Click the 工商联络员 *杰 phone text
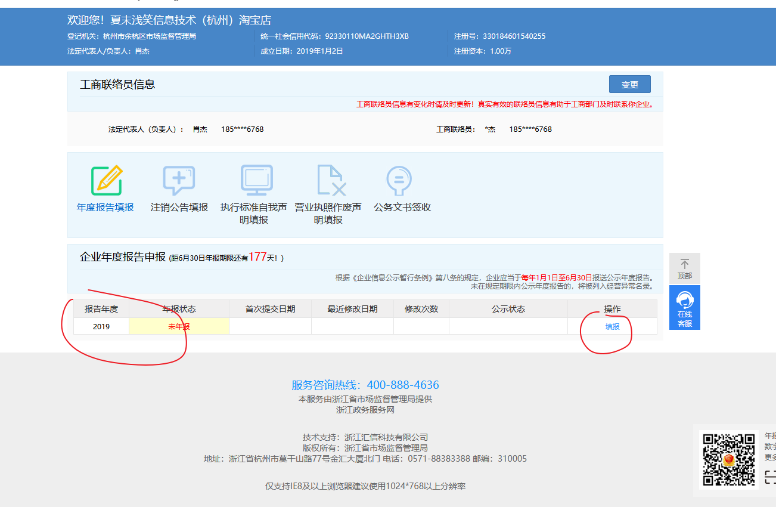 coord(494,129)
